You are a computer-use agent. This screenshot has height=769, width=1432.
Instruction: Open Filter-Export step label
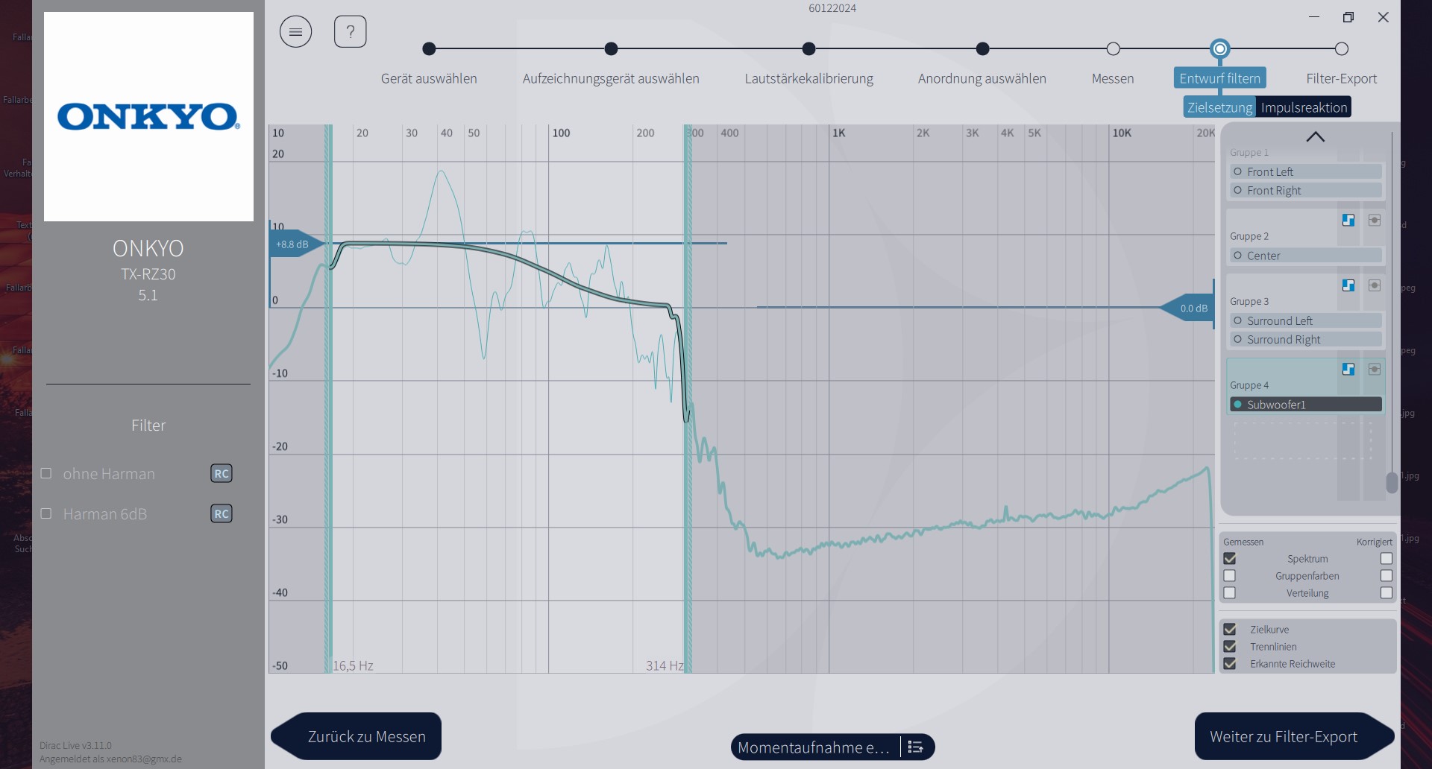[1342, 79]
